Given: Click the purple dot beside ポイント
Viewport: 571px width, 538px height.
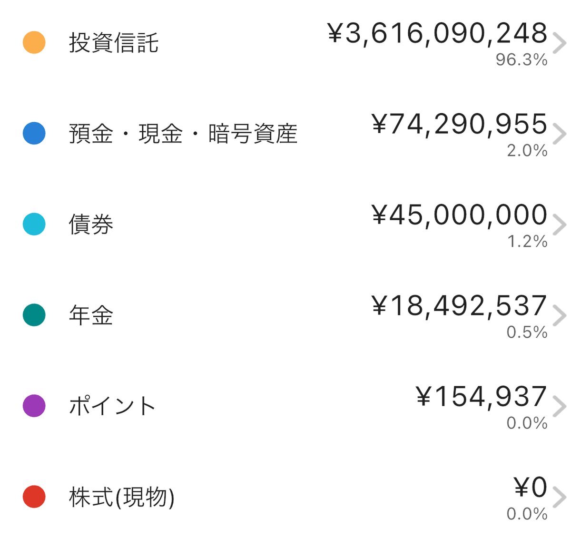Looking at the screenshot, I should (34, 406).
